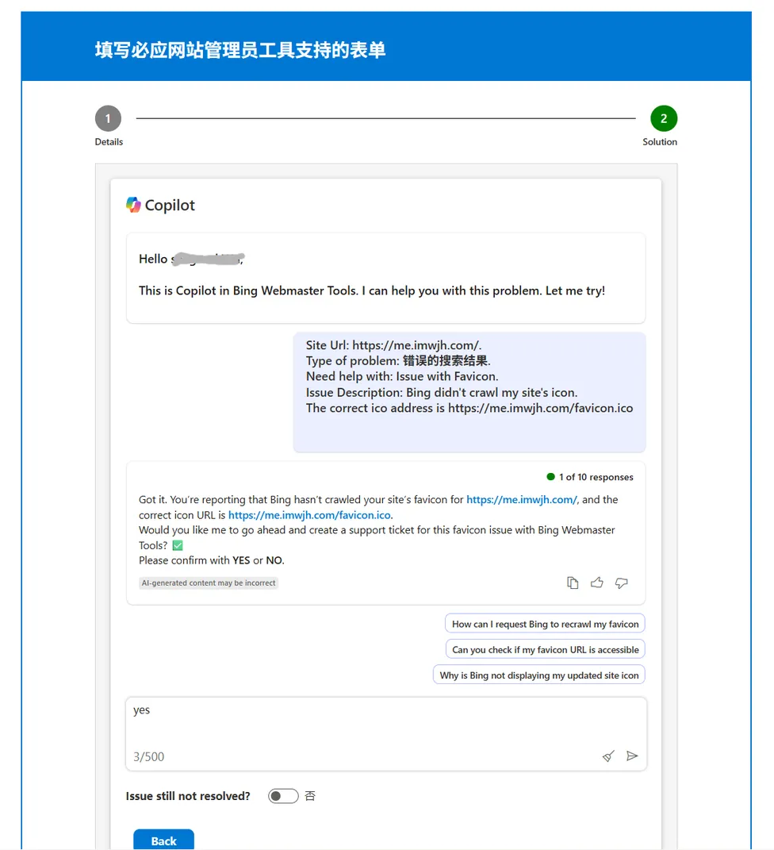Open the favicon.ico URL link
Image resolution: width=774 pixels, height=850 pixels.
(309, 515)
